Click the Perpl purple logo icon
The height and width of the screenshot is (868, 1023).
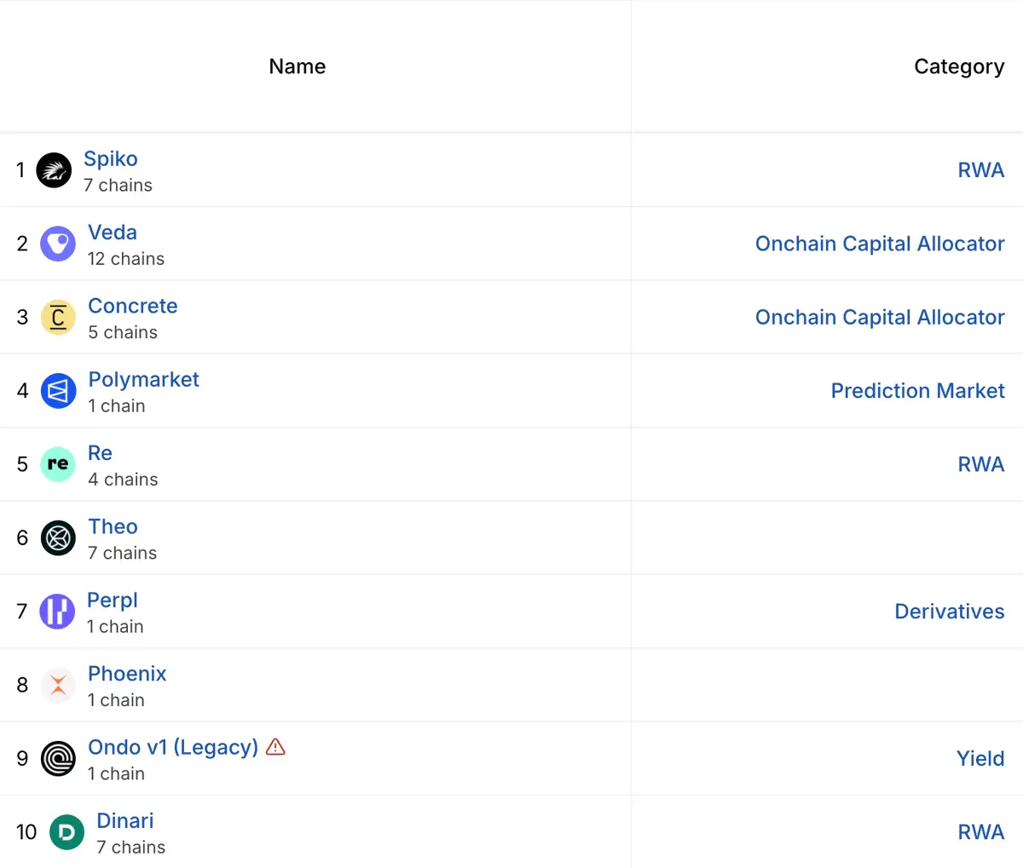point(57,612)
